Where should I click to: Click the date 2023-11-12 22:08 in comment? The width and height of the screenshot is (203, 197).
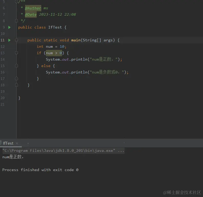[57, 14]
